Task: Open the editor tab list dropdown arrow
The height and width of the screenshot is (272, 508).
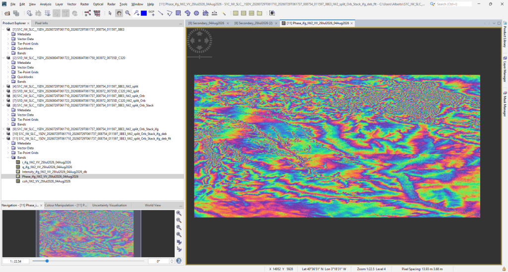Action: (494, 23)
